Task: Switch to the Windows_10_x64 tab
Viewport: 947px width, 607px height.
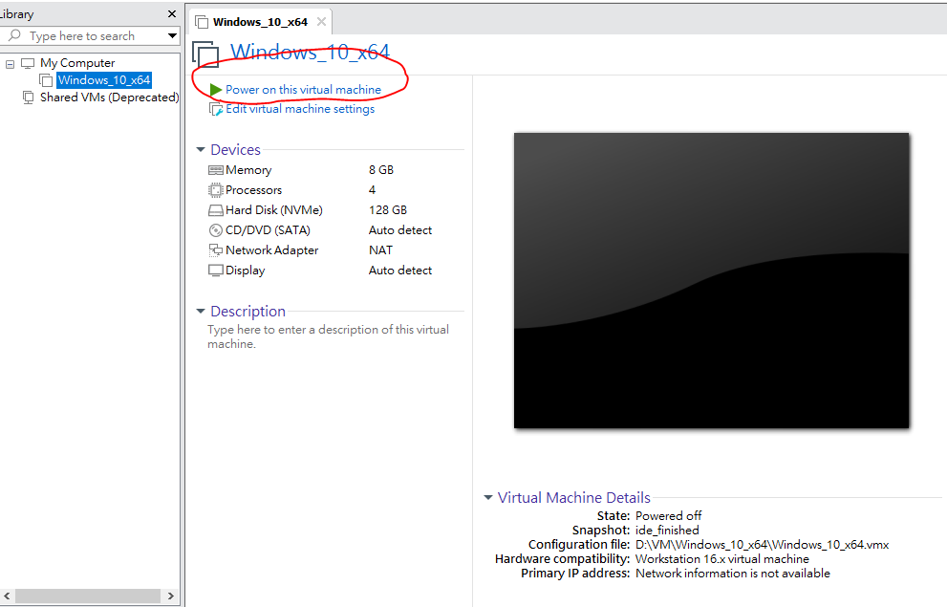Action: click(x=260, y=22)
